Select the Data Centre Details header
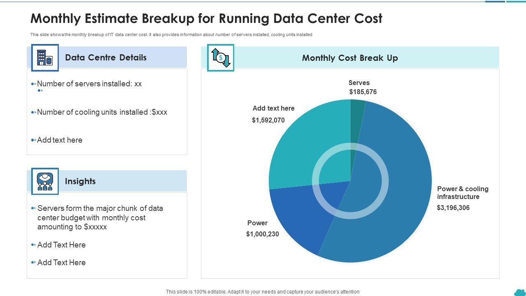This screenshot has height=296, width=526. click(106, 58)
